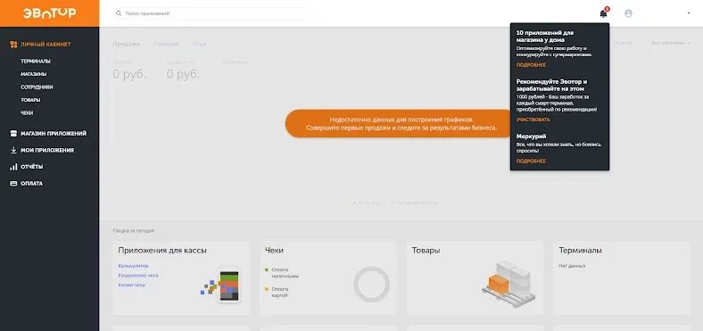Click ПОДРОБНЕЕ under 10 приложений notification

click(x=531, y=65)
